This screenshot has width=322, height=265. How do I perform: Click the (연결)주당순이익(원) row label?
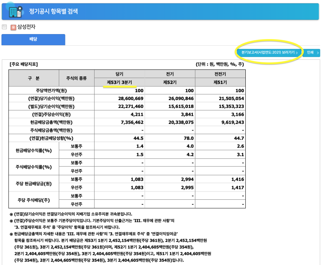(x=51, y=115)
